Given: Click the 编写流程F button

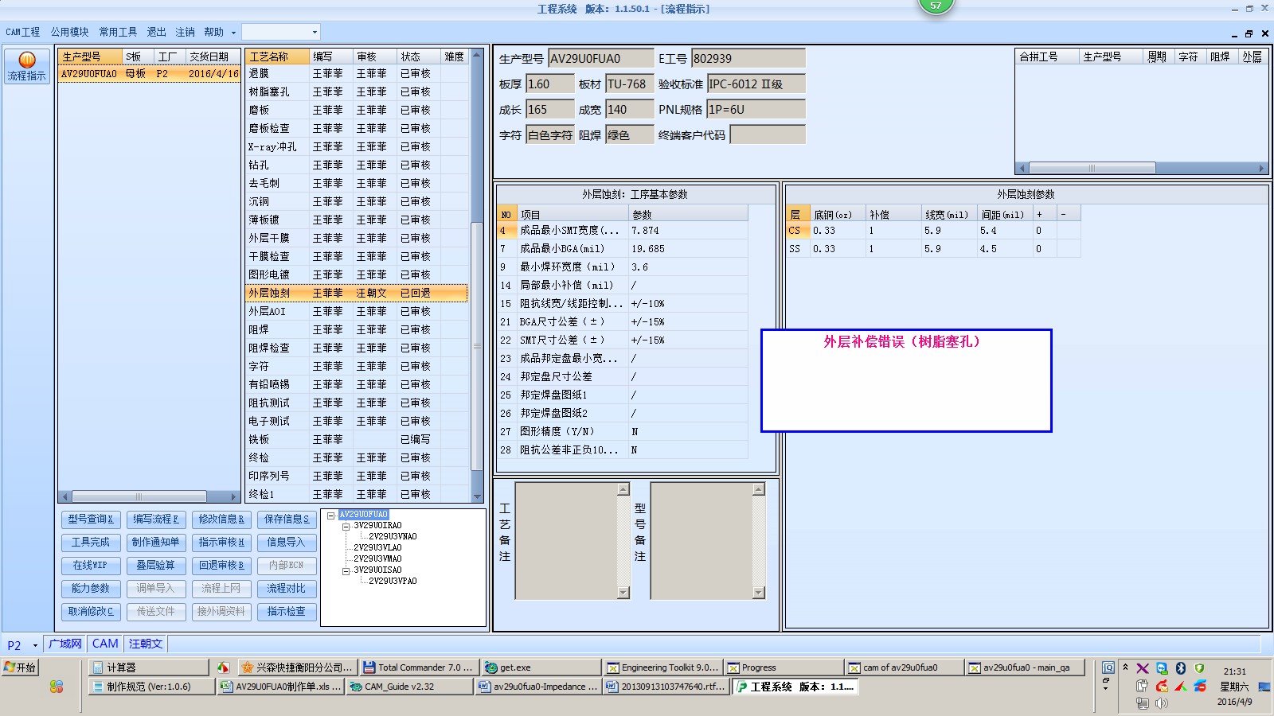Looking at the screenshot, I should coord(156,519).
